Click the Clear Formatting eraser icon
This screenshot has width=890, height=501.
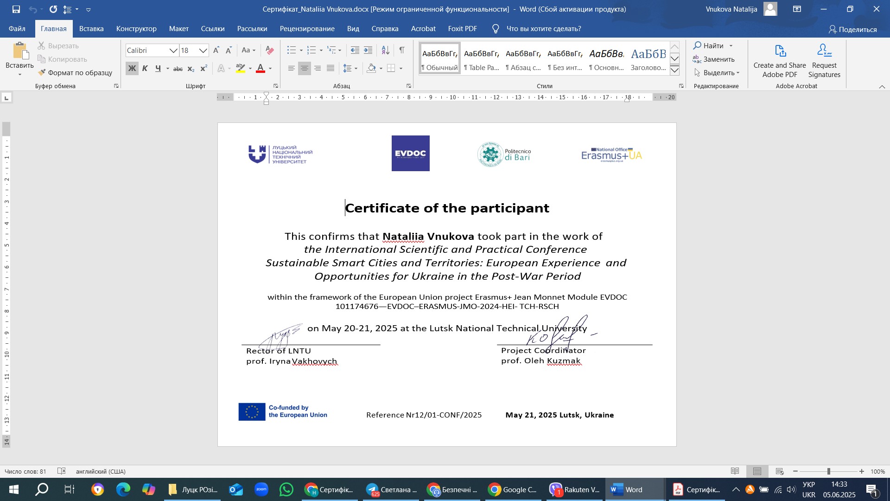point(270,50)
